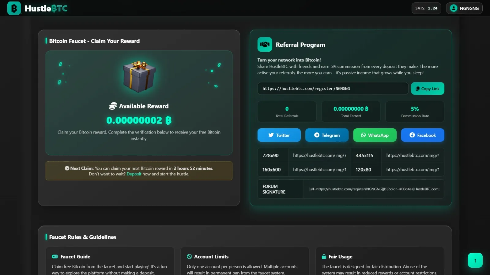Click the gamepad icon beside Faucet Guide
This screenshot has width=490, height=275.
pos(55,257)
